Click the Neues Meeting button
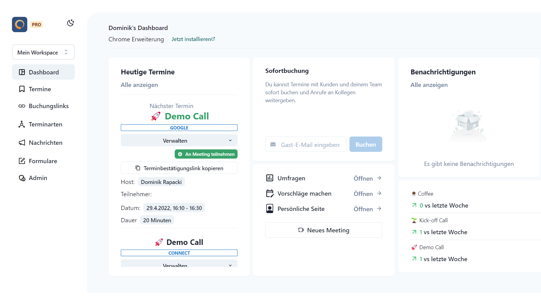Screen dimensions: 541x304 (323, 230)
